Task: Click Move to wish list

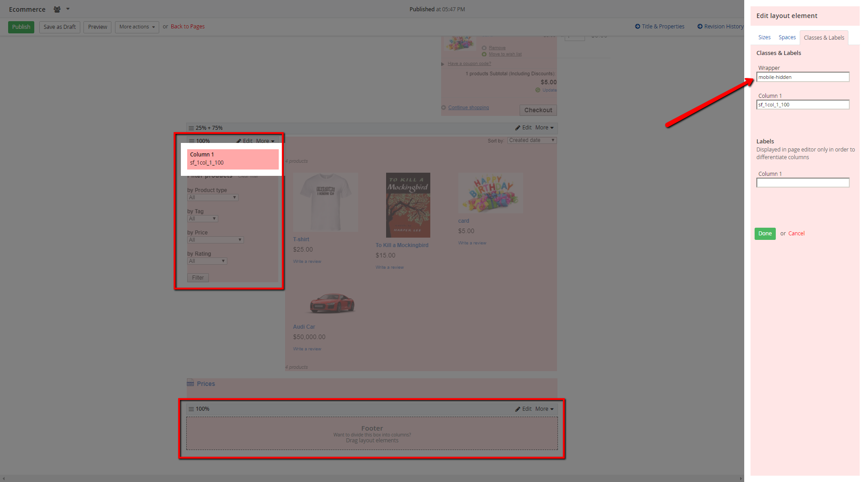Action: [505, 54]
